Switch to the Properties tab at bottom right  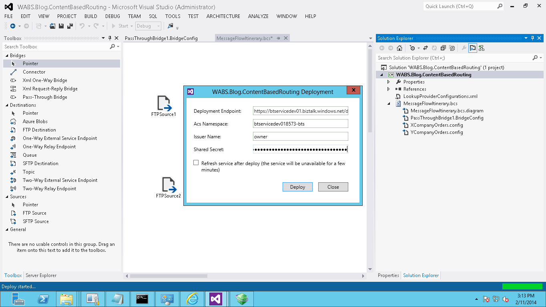point(388,275)
